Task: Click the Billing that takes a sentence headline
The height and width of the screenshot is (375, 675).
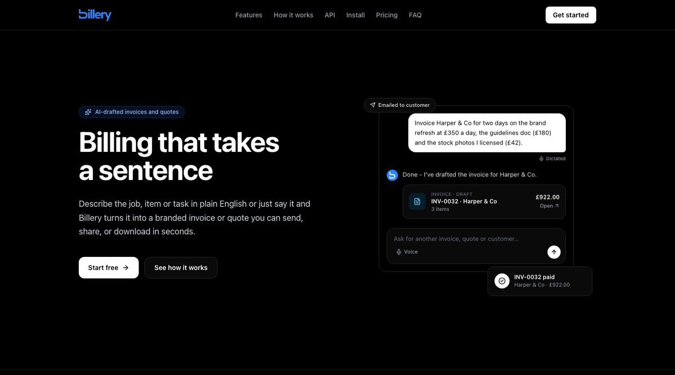Action: [179, 156]
